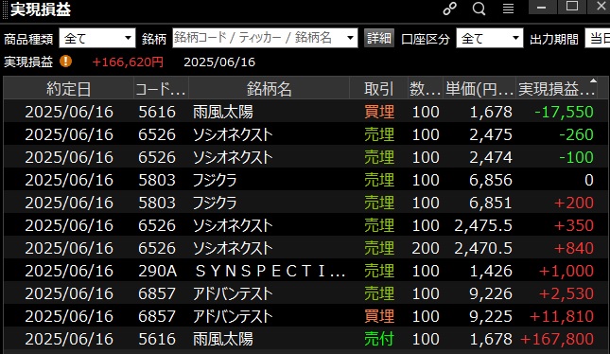Select the フジクラ row with price 6,856
This screenshot has height=354, width=610.
click(305, 180)
